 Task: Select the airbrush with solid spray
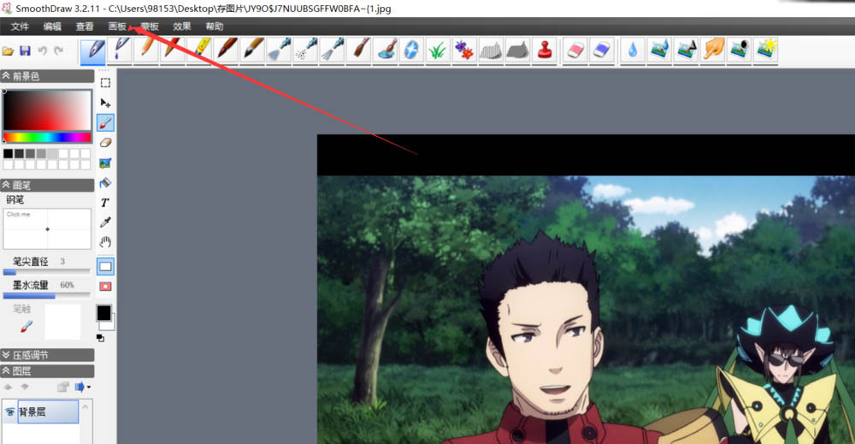[x=280, y=50]
